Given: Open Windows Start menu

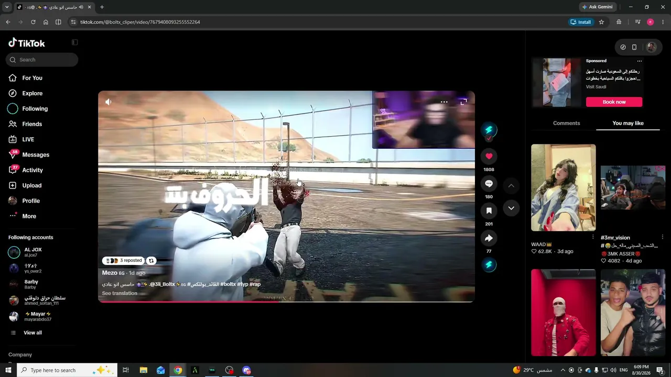Looking at the screenshot, I should tap(8, 370).
